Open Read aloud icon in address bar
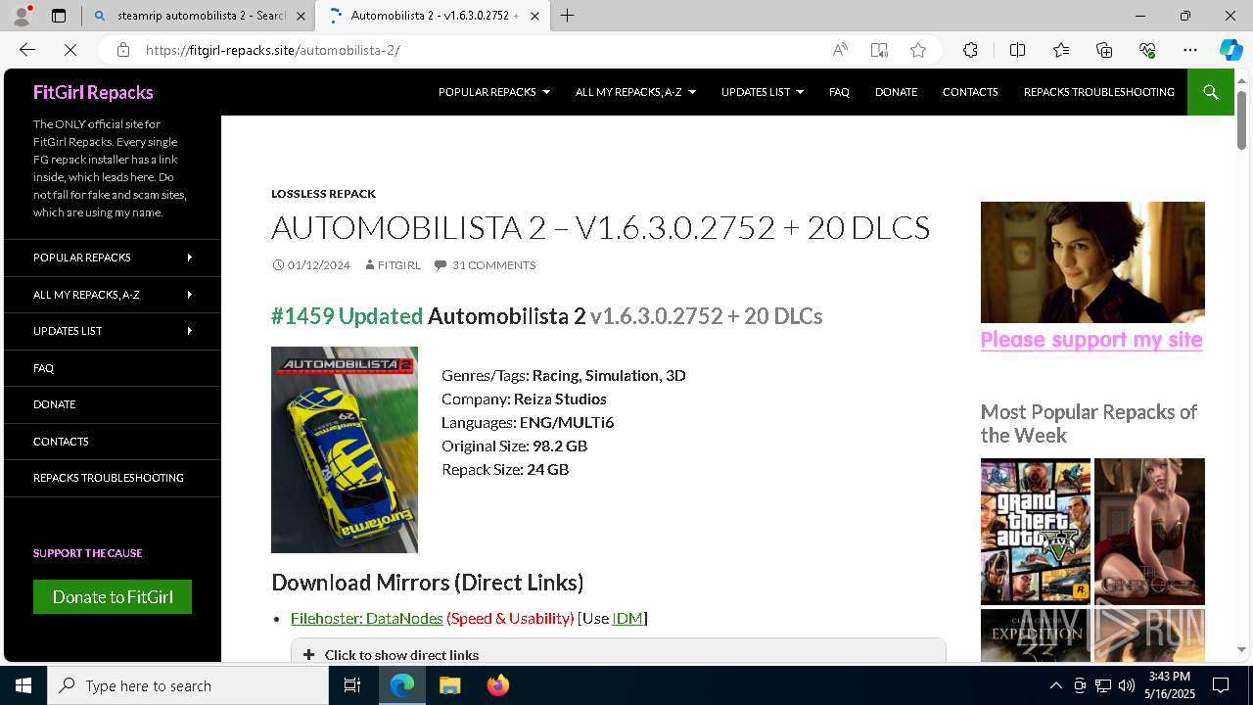1253x705 pixels. tap(840, 50)
